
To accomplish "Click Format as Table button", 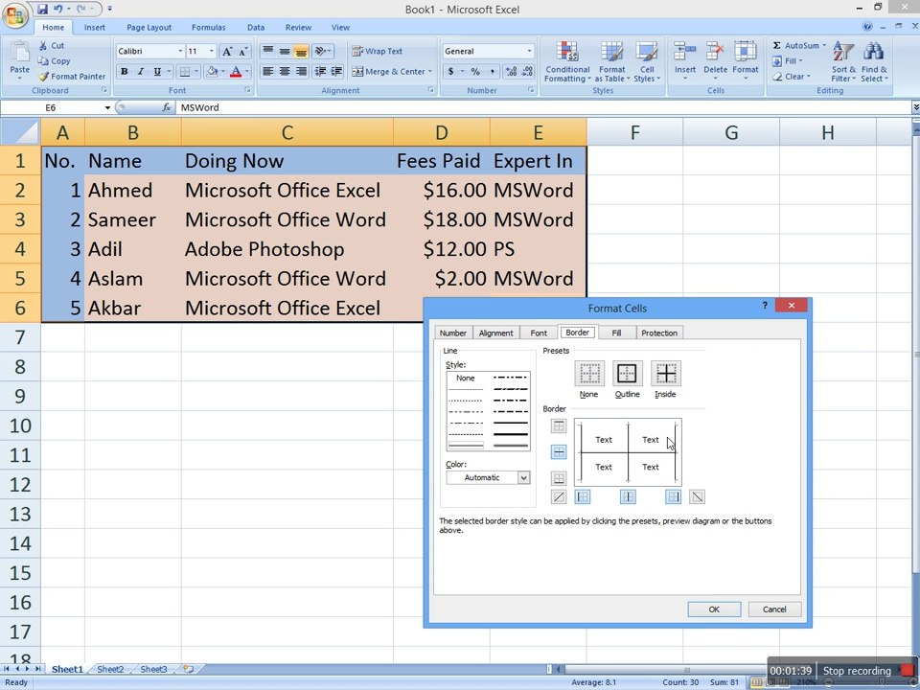I will [x=612, y=62].
